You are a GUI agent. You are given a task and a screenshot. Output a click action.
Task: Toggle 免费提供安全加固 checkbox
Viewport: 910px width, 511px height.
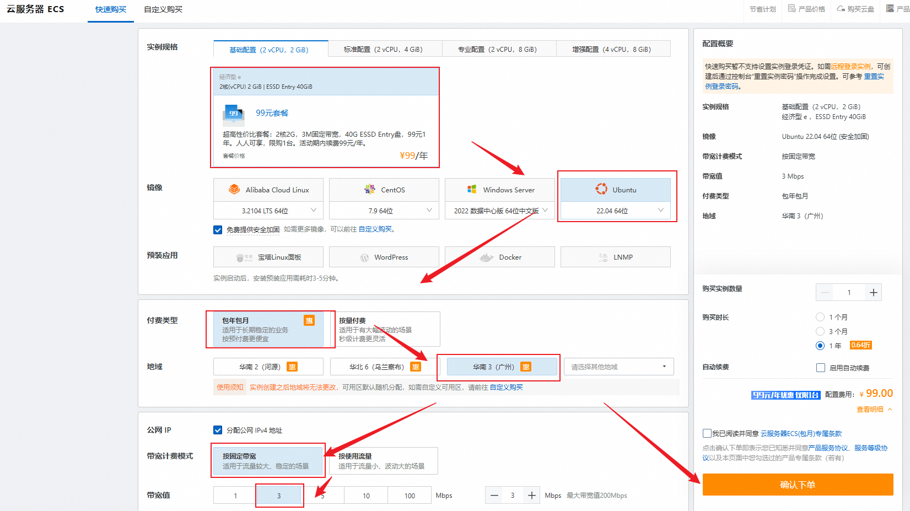(x=218, y=230)
